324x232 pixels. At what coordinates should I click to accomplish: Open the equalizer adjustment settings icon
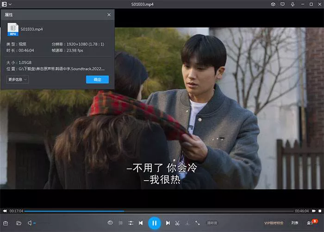[131, 223]
